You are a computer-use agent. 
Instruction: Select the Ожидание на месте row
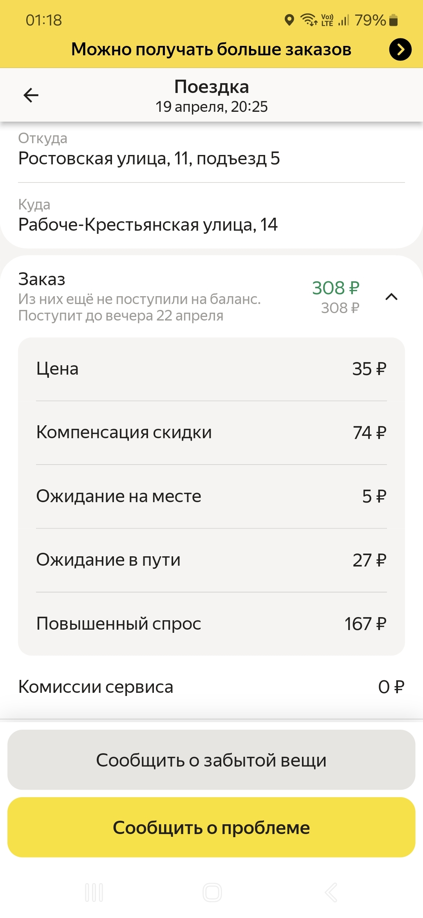(211, 496)
